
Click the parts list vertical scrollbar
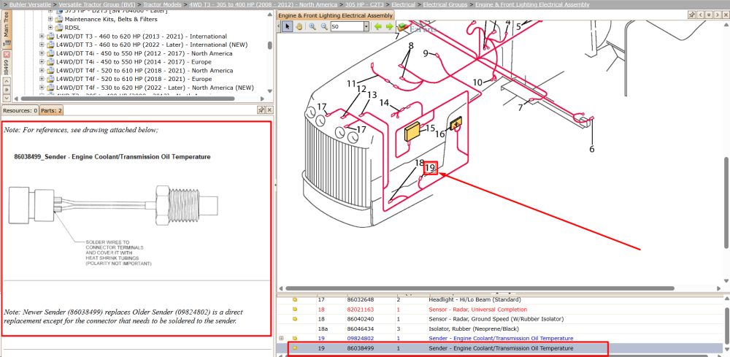pyautogui.click(x=727, y=326)
